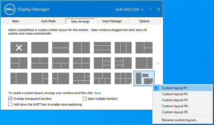The width and height of the screenshot is (214, 125).
Task: Pick the two horizontal rows layout
Action: (x=61, y=48)
